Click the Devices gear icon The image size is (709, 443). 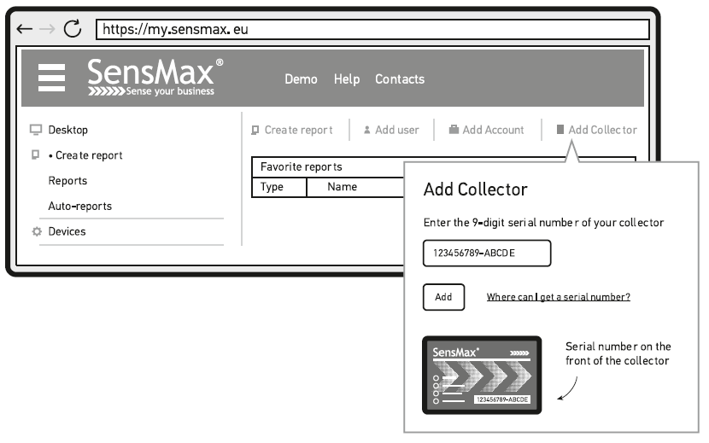tap(37, 231)
